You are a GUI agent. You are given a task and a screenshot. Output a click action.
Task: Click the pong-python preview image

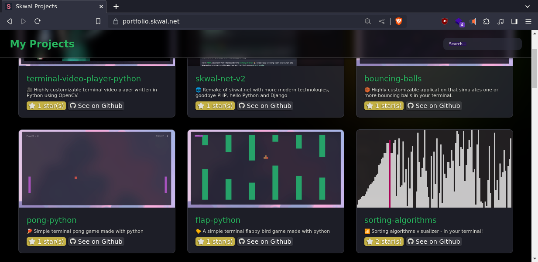coord(97,168)
